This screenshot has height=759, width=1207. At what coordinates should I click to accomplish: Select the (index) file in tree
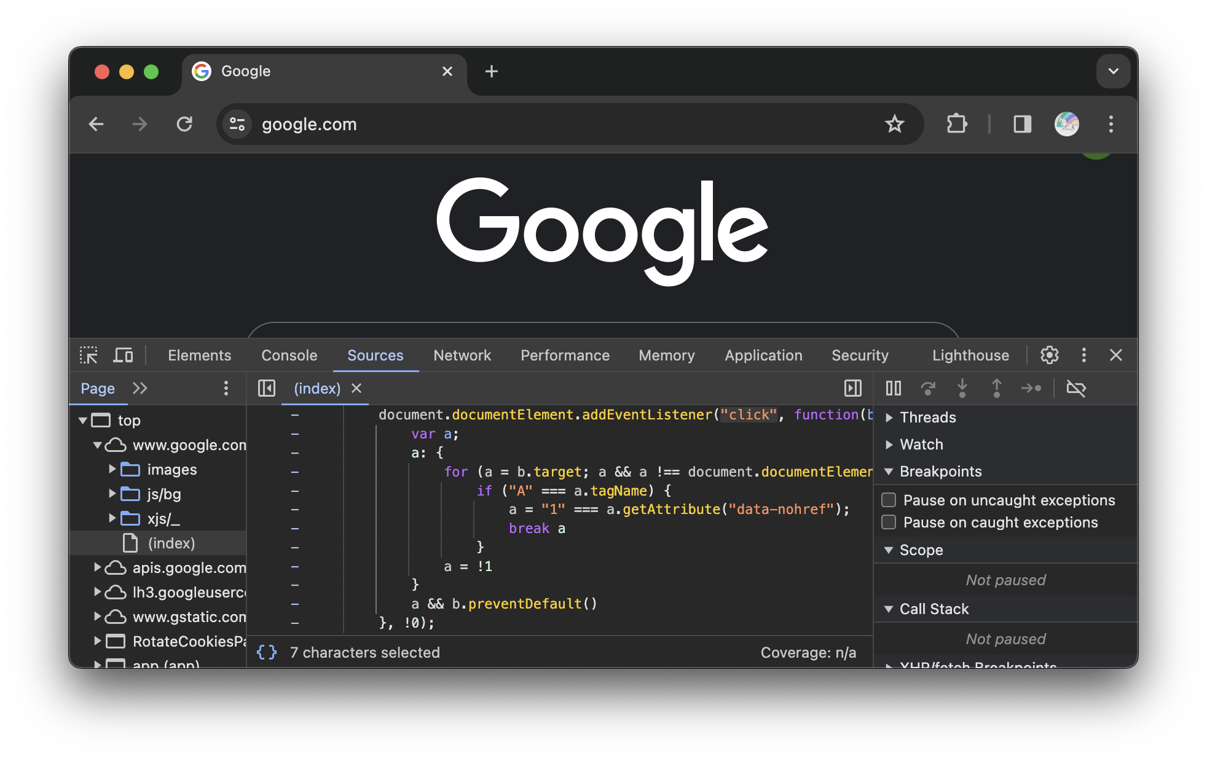coord(159,543)
